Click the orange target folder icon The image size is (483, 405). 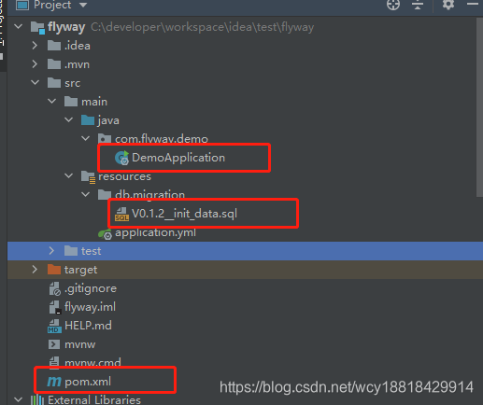[54, 270]
